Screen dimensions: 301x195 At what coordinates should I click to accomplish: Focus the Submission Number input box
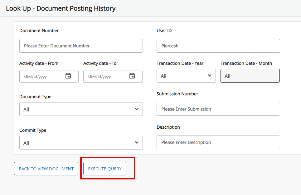pos(218,109)
